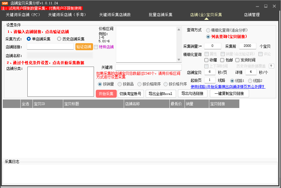Screen dimensions: 281x188
Task: Tick the 特殊店铺 checkbox
Action: (96, 47)
